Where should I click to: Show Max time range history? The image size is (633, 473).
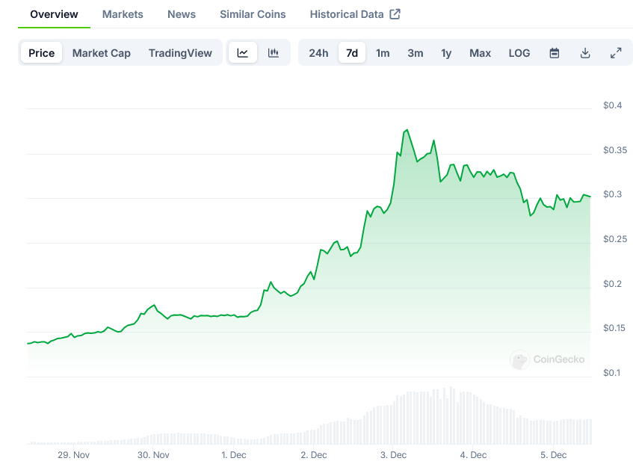coord(480,53)
